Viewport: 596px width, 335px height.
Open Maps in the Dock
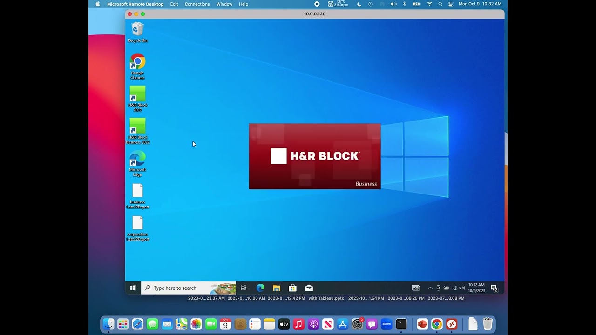click(182, 324)
